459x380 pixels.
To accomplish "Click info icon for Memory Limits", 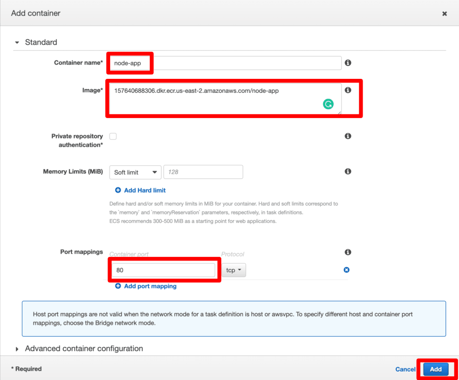I will pos(348,171).
